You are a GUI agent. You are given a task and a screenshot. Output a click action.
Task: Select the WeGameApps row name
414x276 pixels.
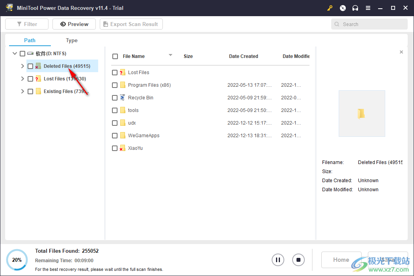pyautogui.click(x=144, y=136)
